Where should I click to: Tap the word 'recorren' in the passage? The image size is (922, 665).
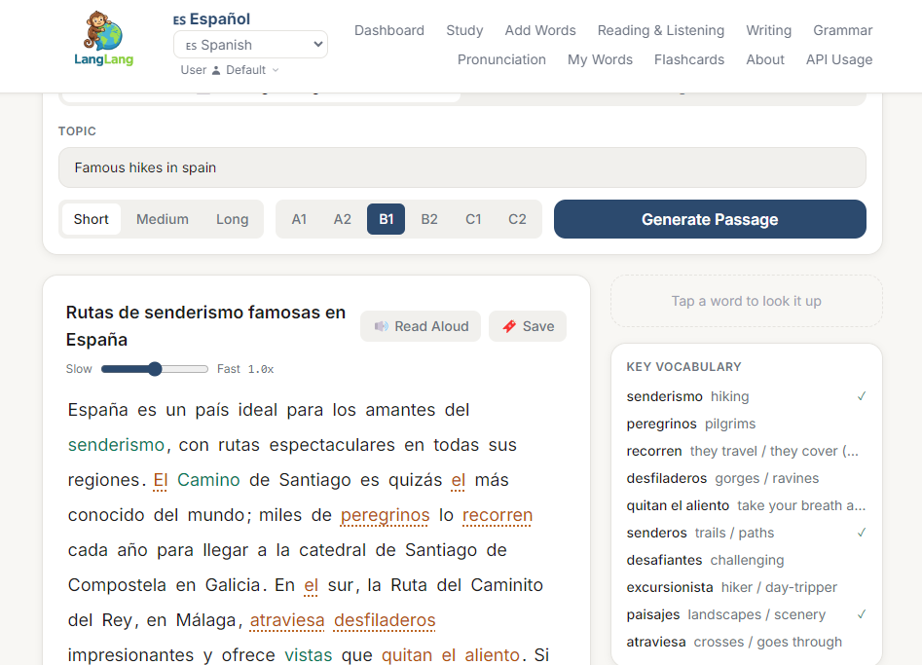click(498, 515)
